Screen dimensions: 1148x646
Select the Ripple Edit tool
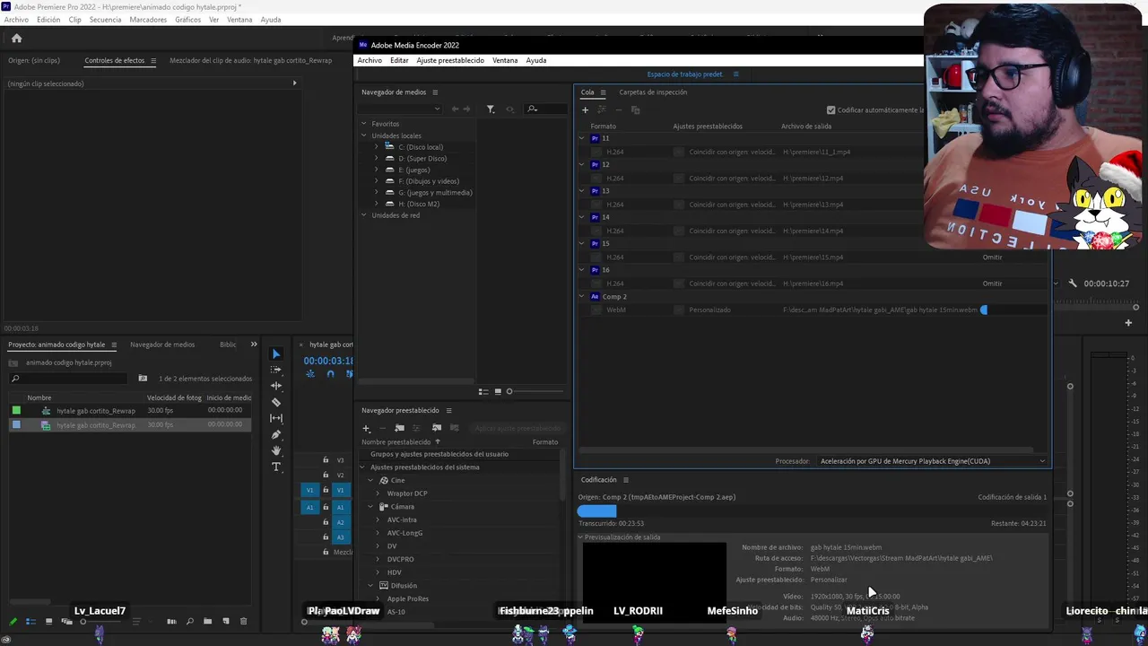(x=276, y=386)
